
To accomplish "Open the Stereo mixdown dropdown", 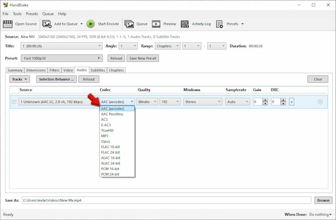I will coord(203,102).
